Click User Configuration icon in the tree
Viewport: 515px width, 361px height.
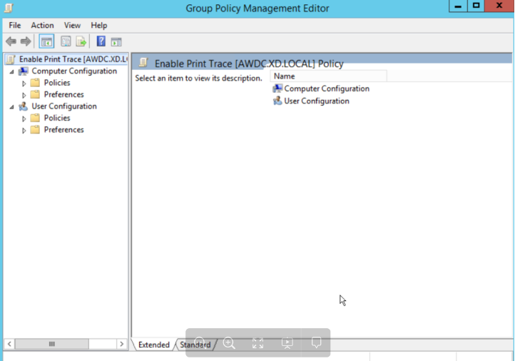[x=23, y=106]
